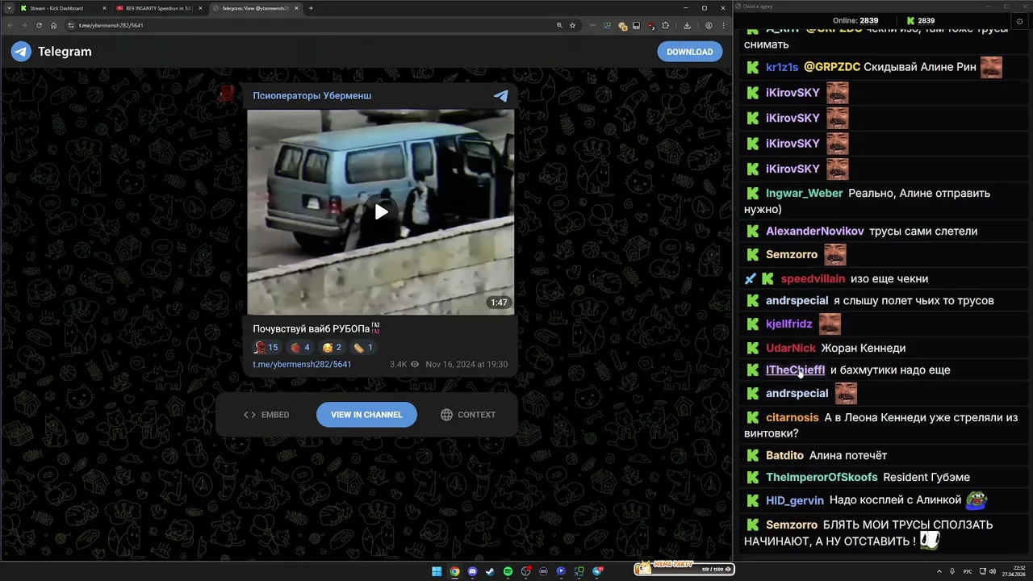
Task: Click the CONTEXT button
Action: (x=468, y=415)
